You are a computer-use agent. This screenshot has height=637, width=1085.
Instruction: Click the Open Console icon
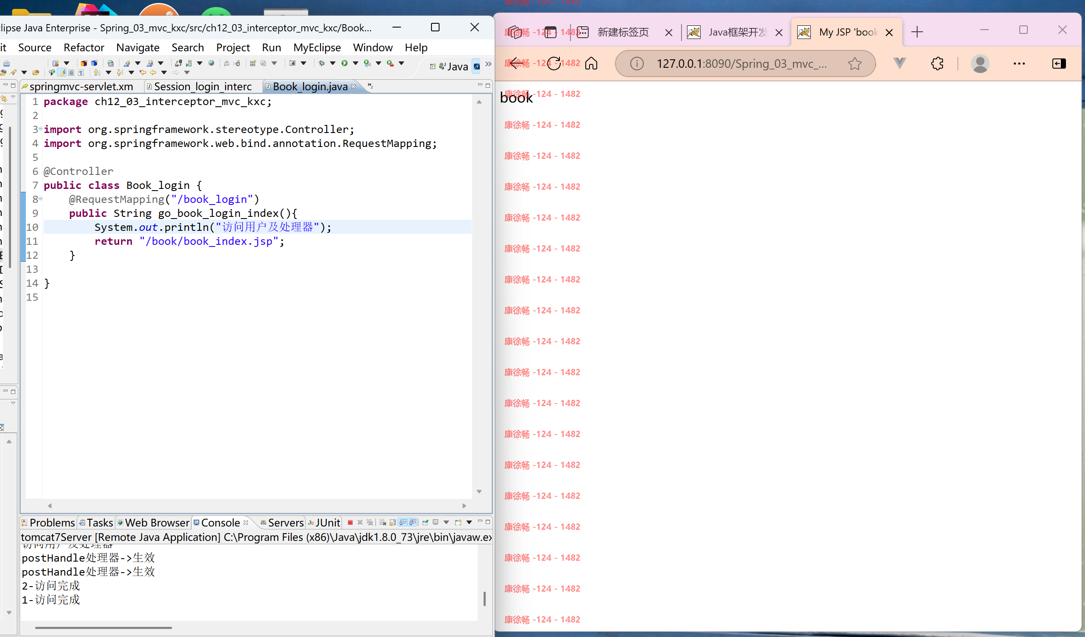pos(458,523)
